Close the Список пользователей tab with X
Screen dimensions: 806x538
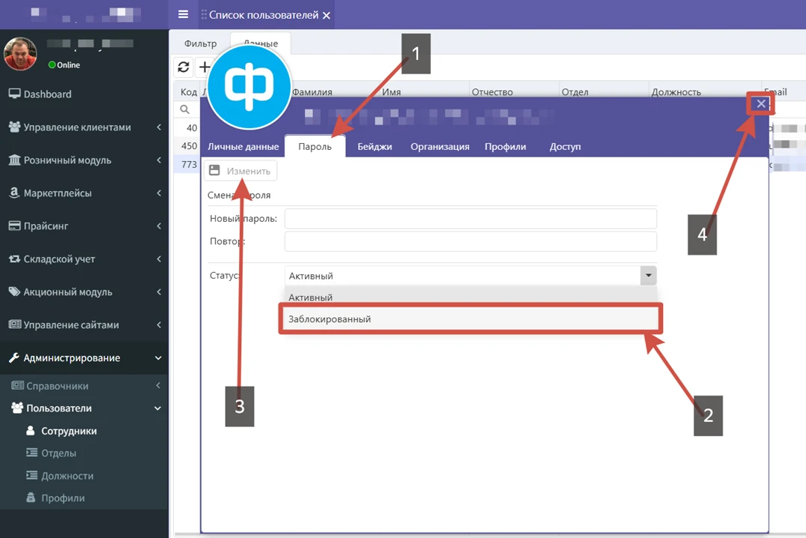327,16
